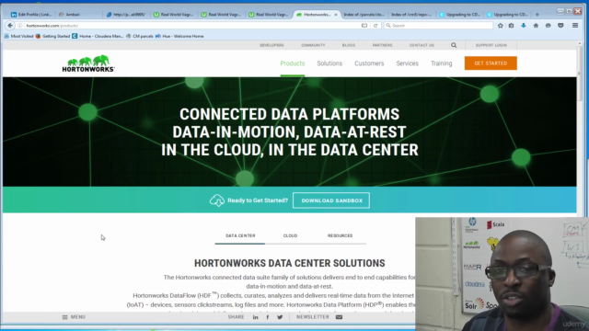This screenshot has height=331, width=589.
Task: Click the Download Sandbox button
Action: click(331, 200)
